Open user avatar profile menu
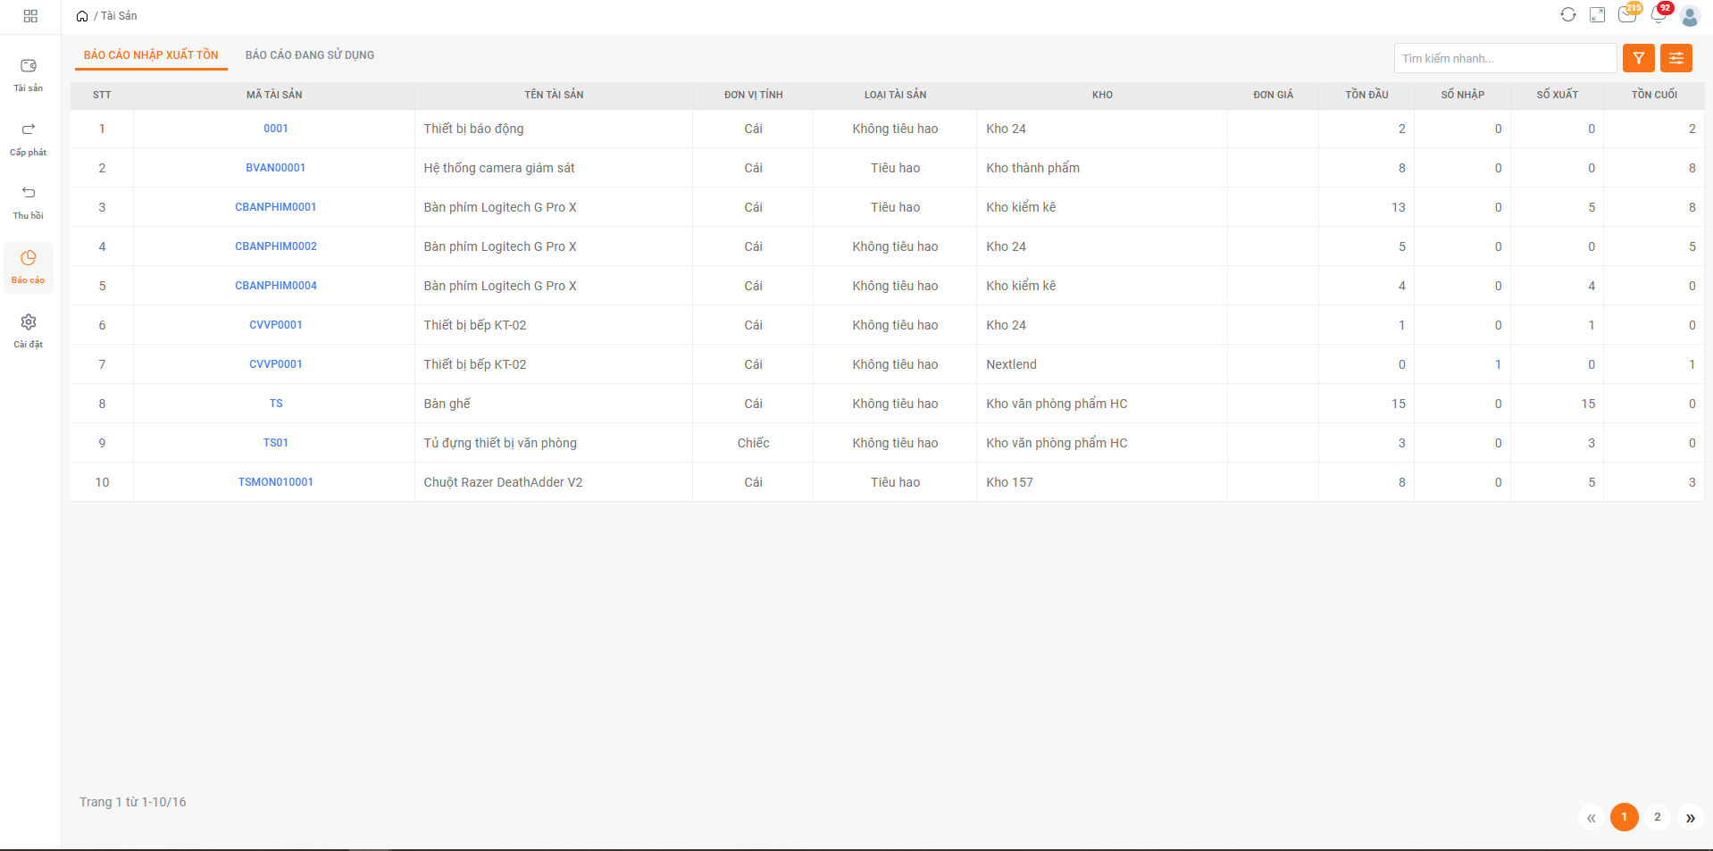Screen dimensions: 1713x851 tap(1689, 16)
